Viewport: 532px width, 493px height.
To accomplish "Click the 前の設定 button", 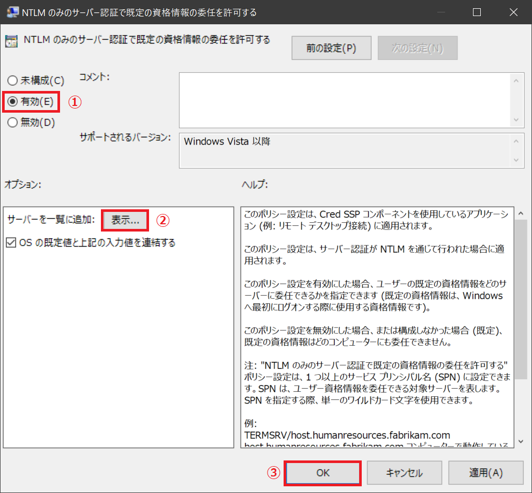I will click(331, 48).
